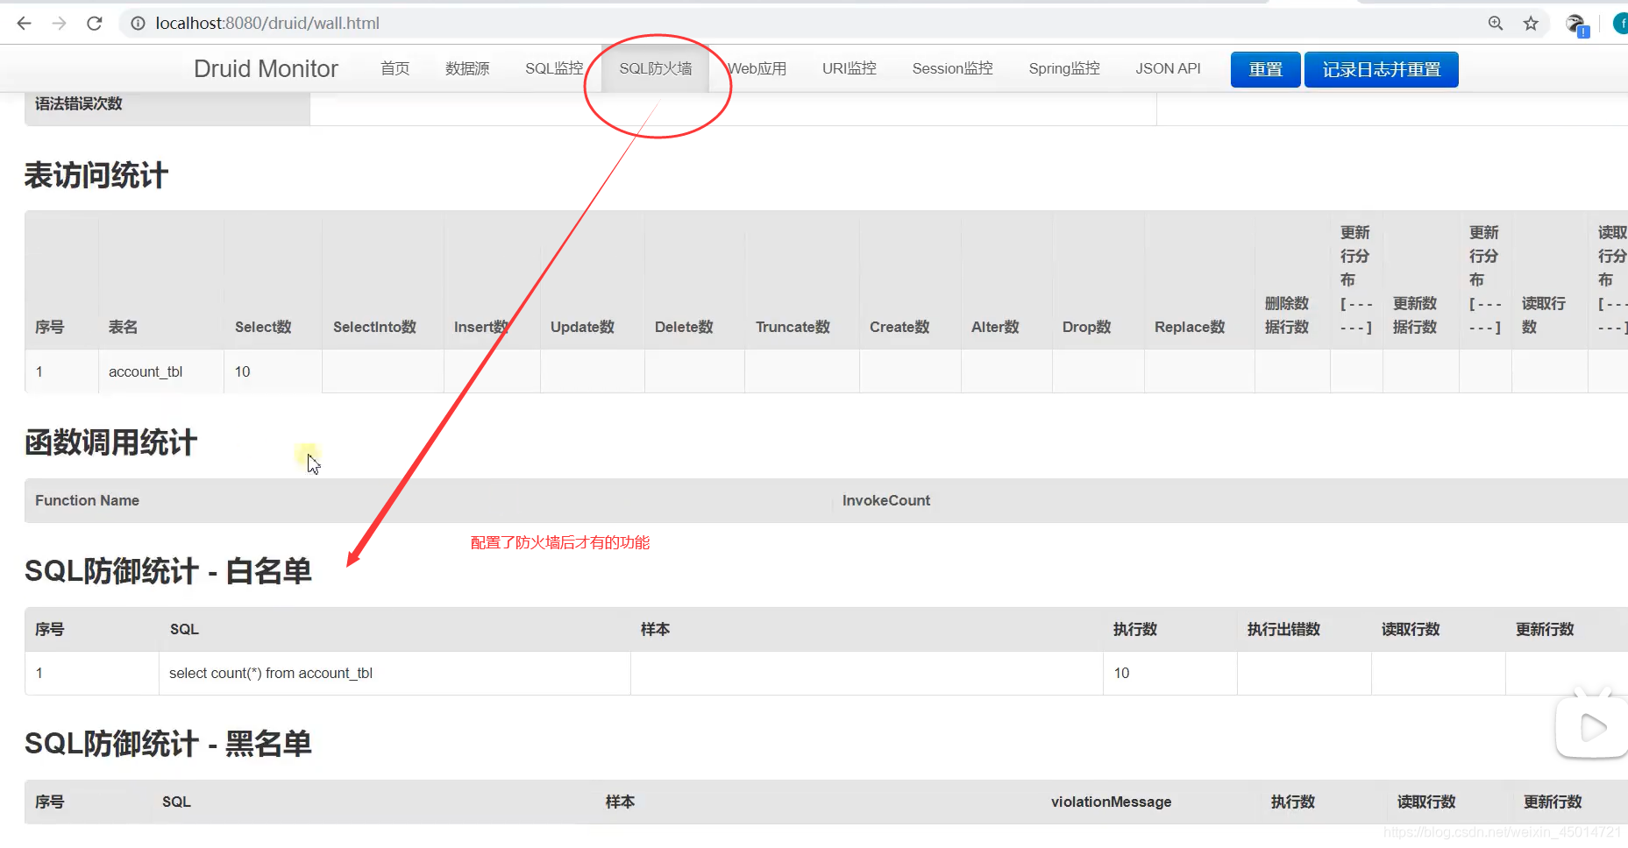The height and width of the screenshot is (848, 1628).
Task: Bookmark this page with the star icon
Action: click(x=1531, y=24)
